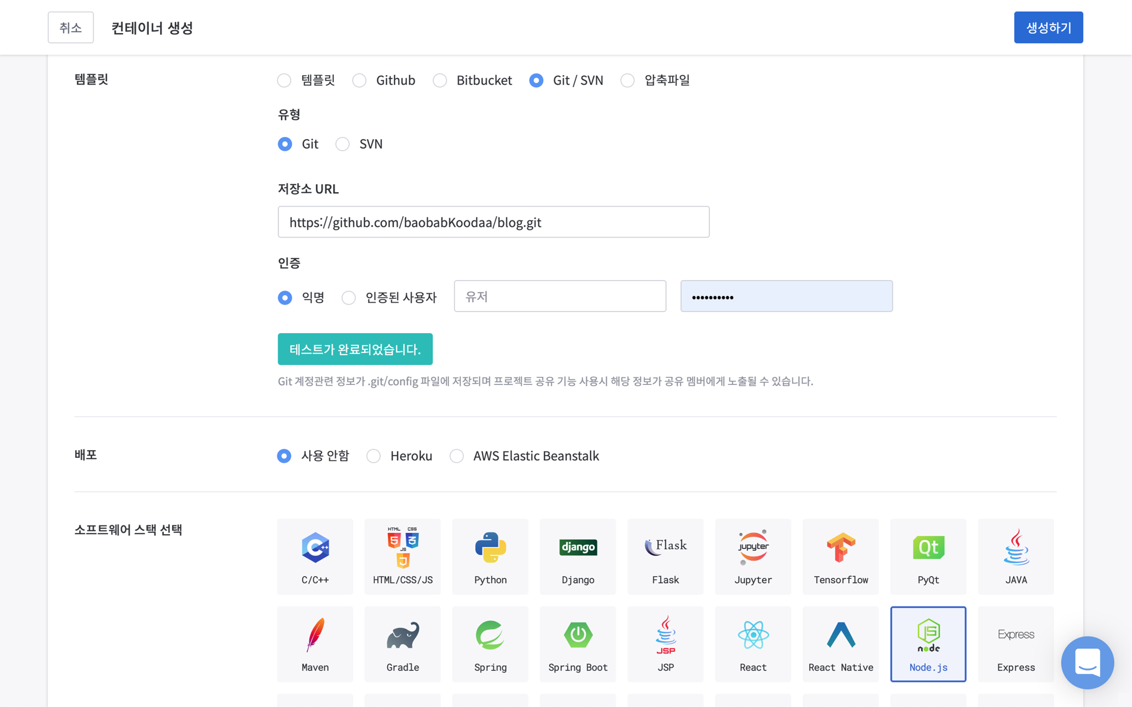1132x707 pixels.
Task: Select the C/C++ software stack
Action: (x=315, y=556)
